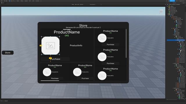Select the image circle of bottom-left card
Viewport: 186px width, 104px height.
click(x=47, y=72)
